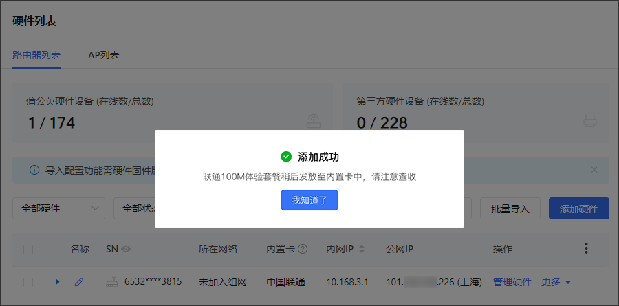The height and width of the screenshot is (306, 619).
Task: Dismiss the import notice banner with X
Action: 594,169
